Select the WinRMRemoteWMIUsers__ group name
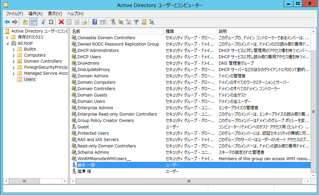Screen dimensions: 319x195 point(104,158)
